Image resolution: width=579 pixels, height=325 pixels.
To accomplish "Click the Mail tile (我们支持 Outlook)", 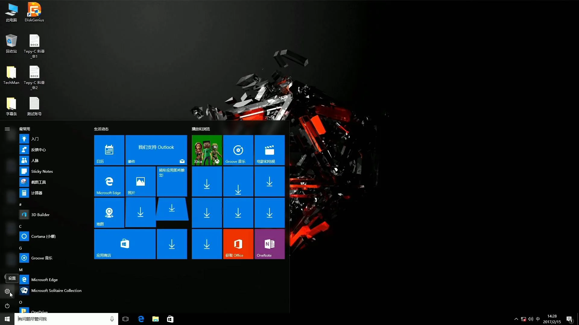I will (156, 150).
